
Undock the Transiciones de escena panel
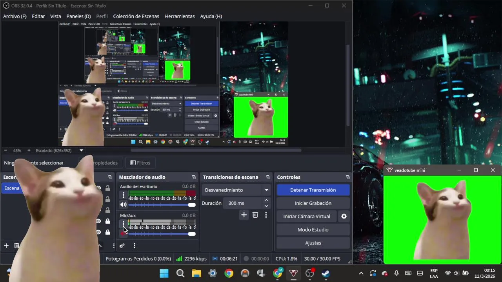(268, 177)
